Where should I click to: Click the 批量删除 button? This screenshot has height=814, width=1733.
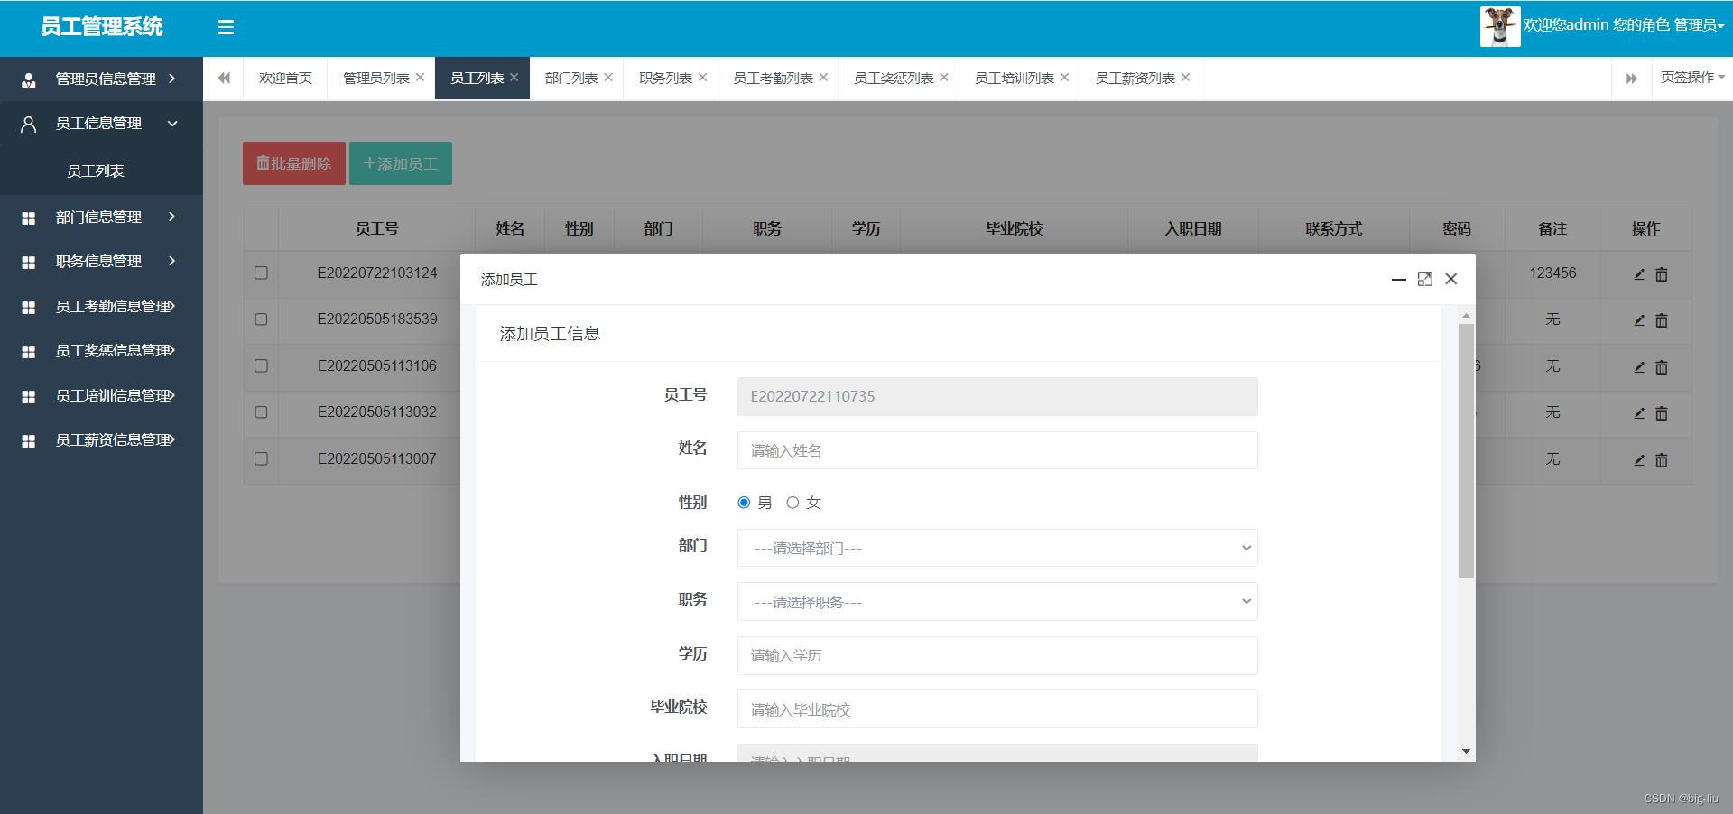coord(293,163)
